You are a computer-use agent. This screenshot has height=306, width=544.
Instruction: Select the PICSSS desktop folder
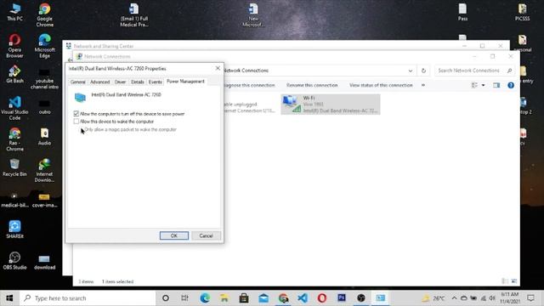522,12
